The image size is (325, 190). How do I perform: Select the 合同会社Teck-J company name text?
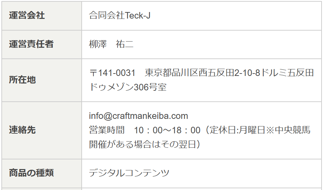tap(120, 15)
